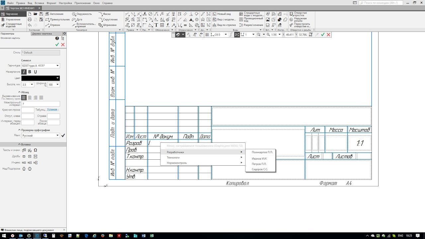Choose Разрез/сечение tool
This screenshot has width=425, height=239.
point(251,25)
